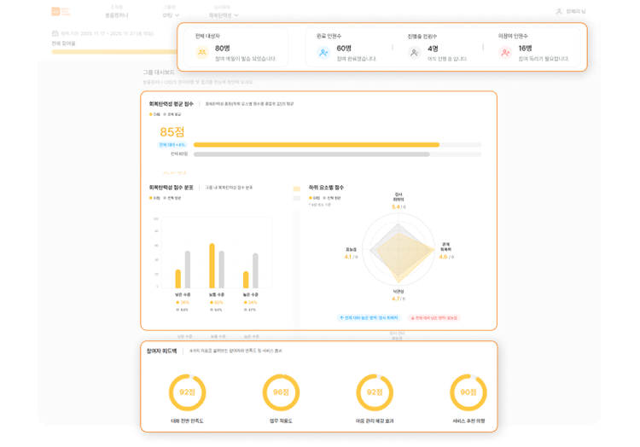
Task: Click the tallest yellow bar in distribution chart
Action: tap(212, 266)
